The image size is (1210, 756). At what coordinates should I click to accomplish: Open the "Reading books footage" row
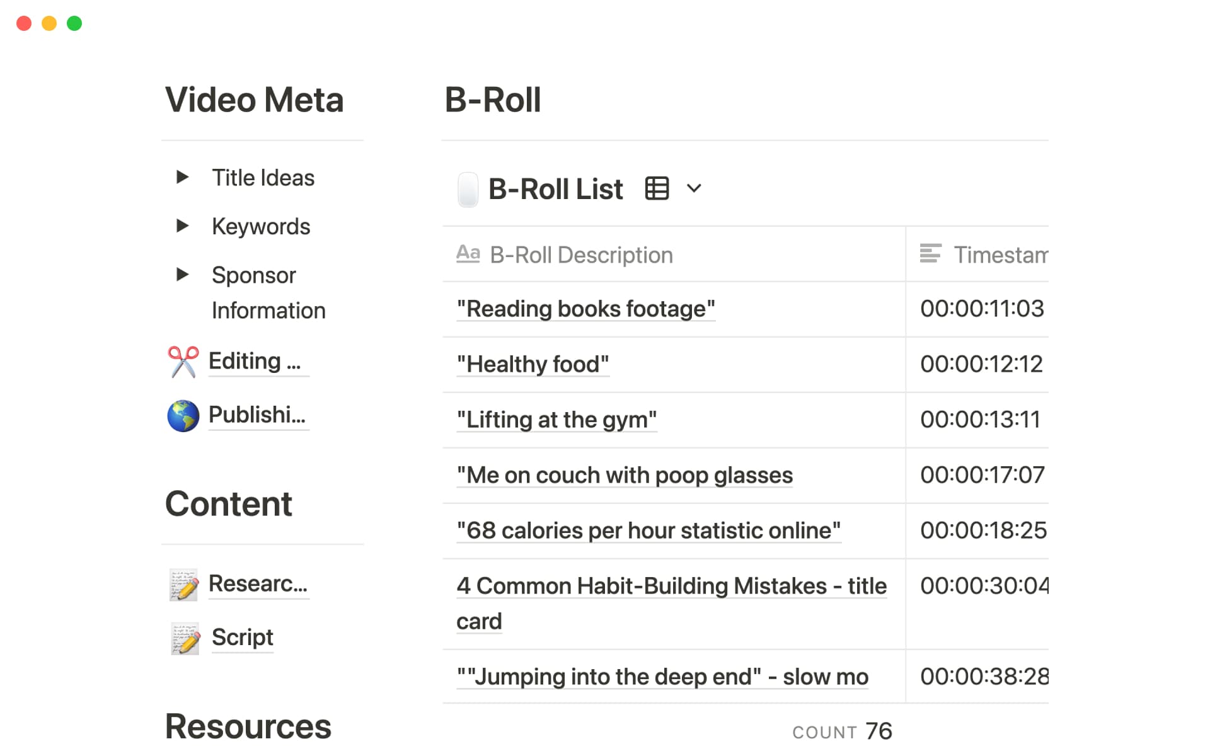(x=585, y=309)
